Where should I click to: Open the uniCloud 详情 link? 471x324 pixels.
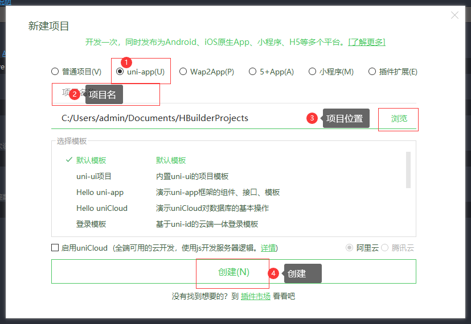[x=268, y=248]
